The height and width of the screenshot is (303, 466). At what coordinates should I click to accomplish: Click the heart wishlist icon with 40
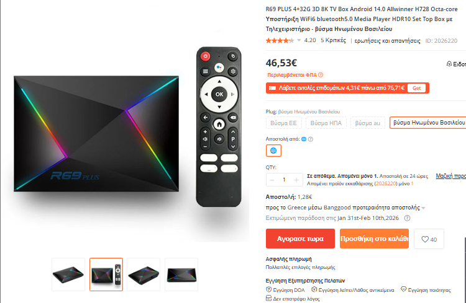click(429, 239)
